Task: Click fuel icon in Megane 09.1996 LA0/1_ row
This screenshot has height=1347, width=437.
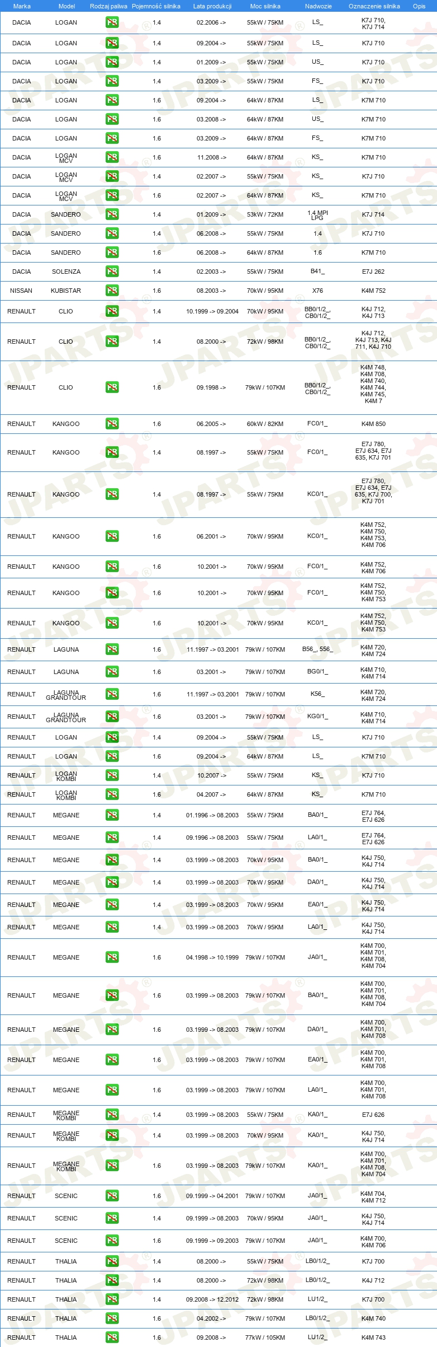Action: 112,838
